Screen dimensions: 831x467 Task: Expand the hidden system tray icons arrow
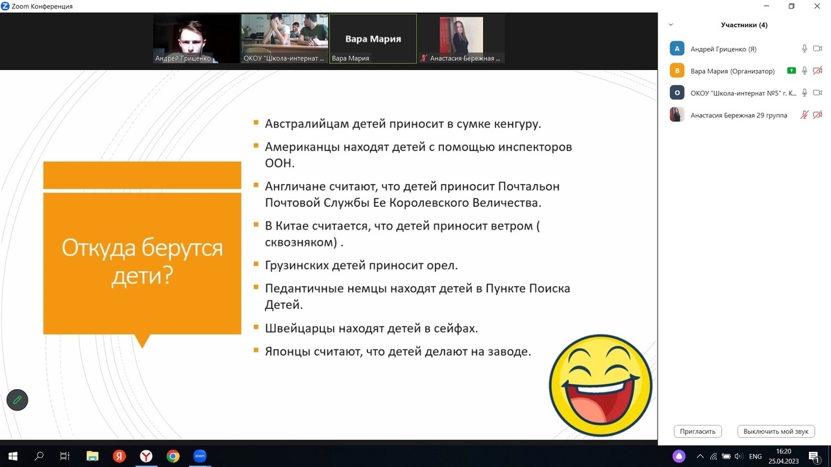pos(700,457)
